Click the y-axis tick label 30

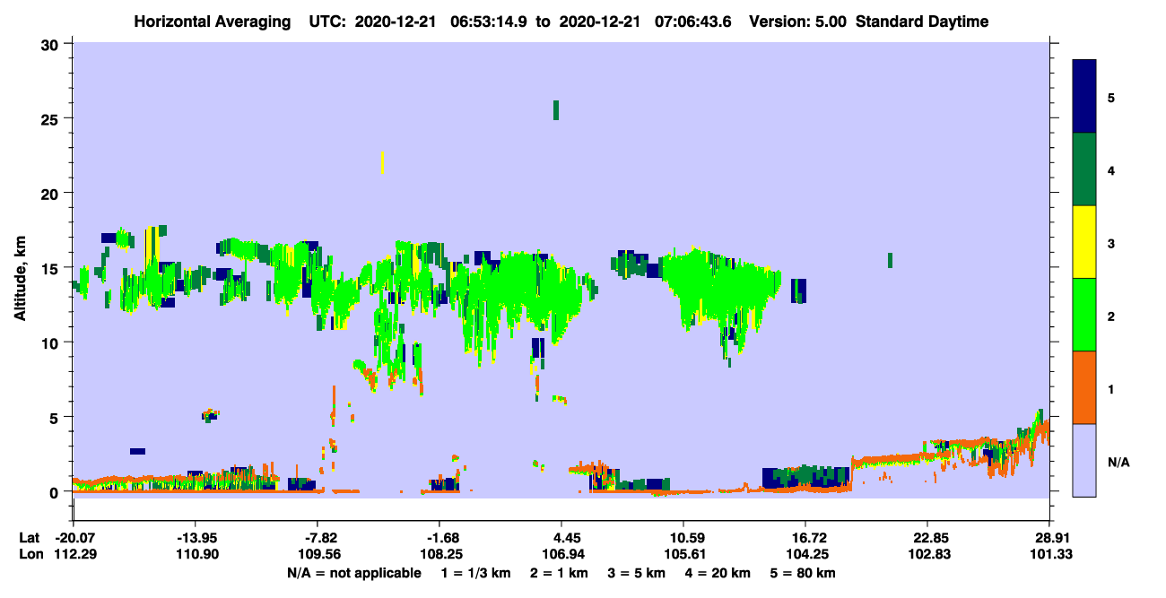click(x=52, y=44)
